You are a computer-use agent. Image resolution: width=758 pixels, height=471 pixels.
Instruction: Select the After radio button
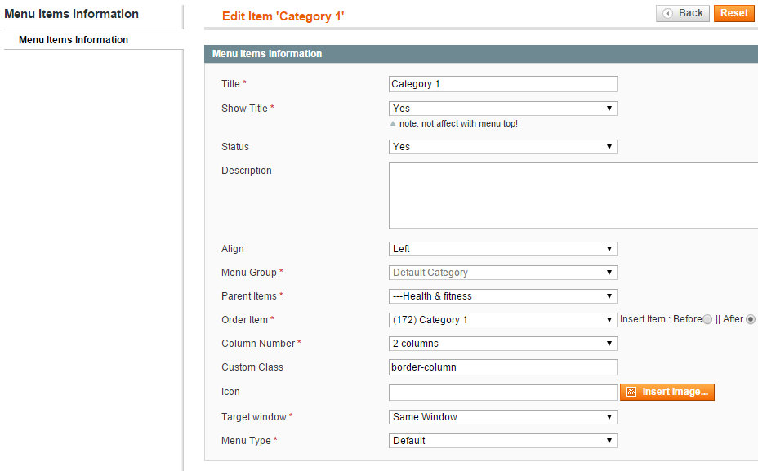(x=751, y=319)
